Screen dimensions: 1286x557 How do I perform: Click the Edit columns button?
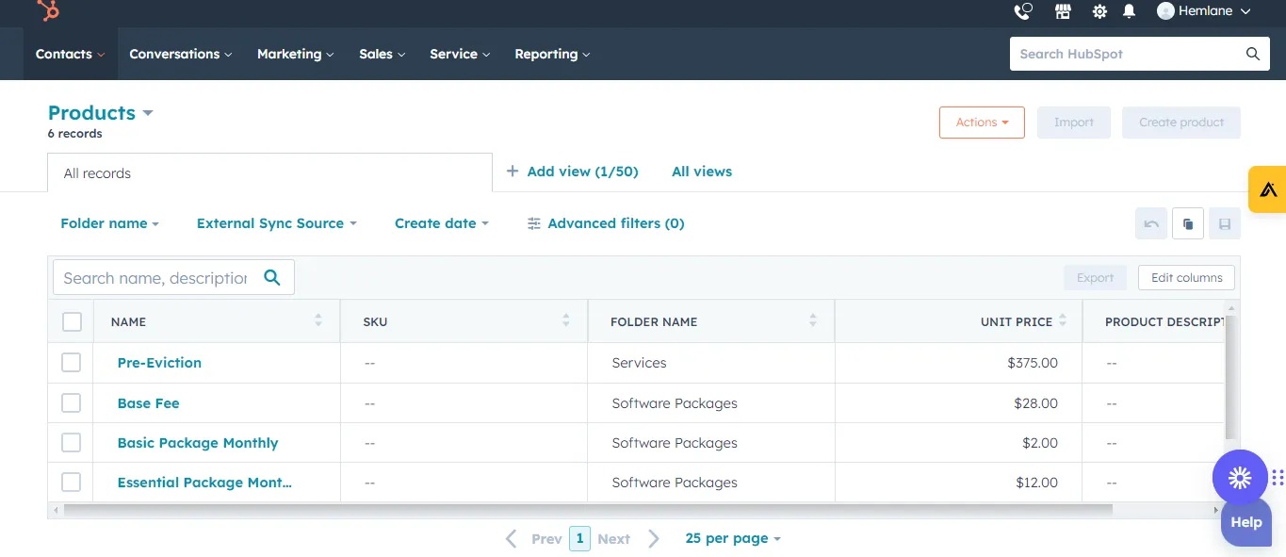(1186, 277)
